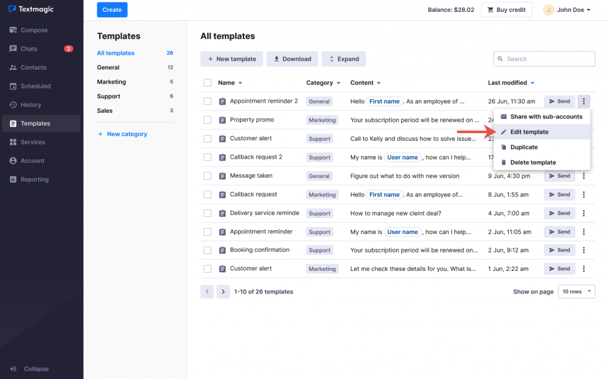This screenshot has width=608, height=379.
Task: Toggle the select-all checkbox in header
Action: 207,83
